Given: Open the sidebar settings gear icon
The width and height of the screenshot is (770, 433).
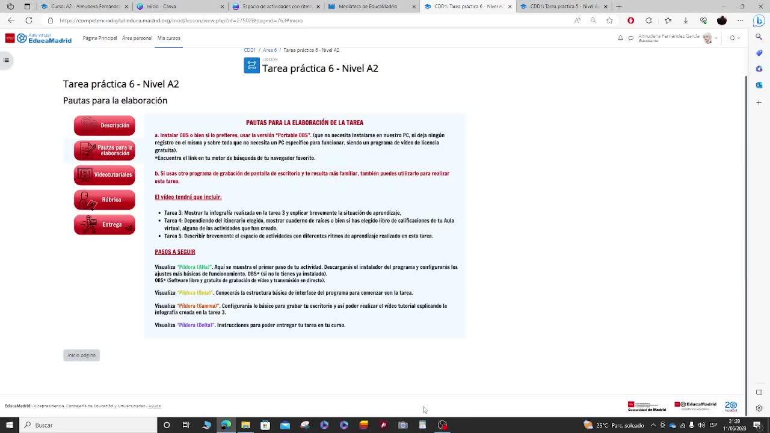Looking at the screenshot, I should pos(759,408).
